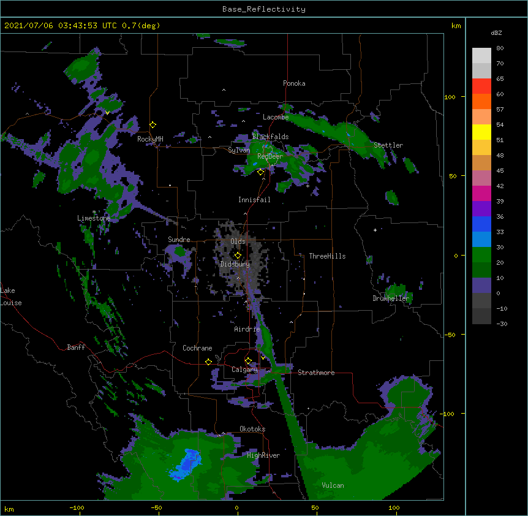
Task: Click the white asterisk above Limestone label
Action: pyautogui.click(x=94, y=212)
